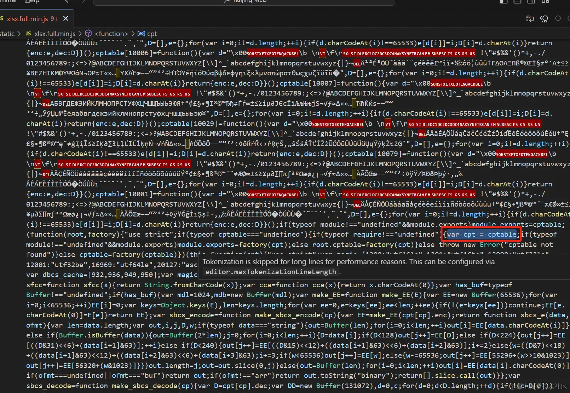Image resolution: width=570 pixels, height=393 pixels.
Task: Toggle word wrap icon in editor toolbar
Action: coord(530,18)
